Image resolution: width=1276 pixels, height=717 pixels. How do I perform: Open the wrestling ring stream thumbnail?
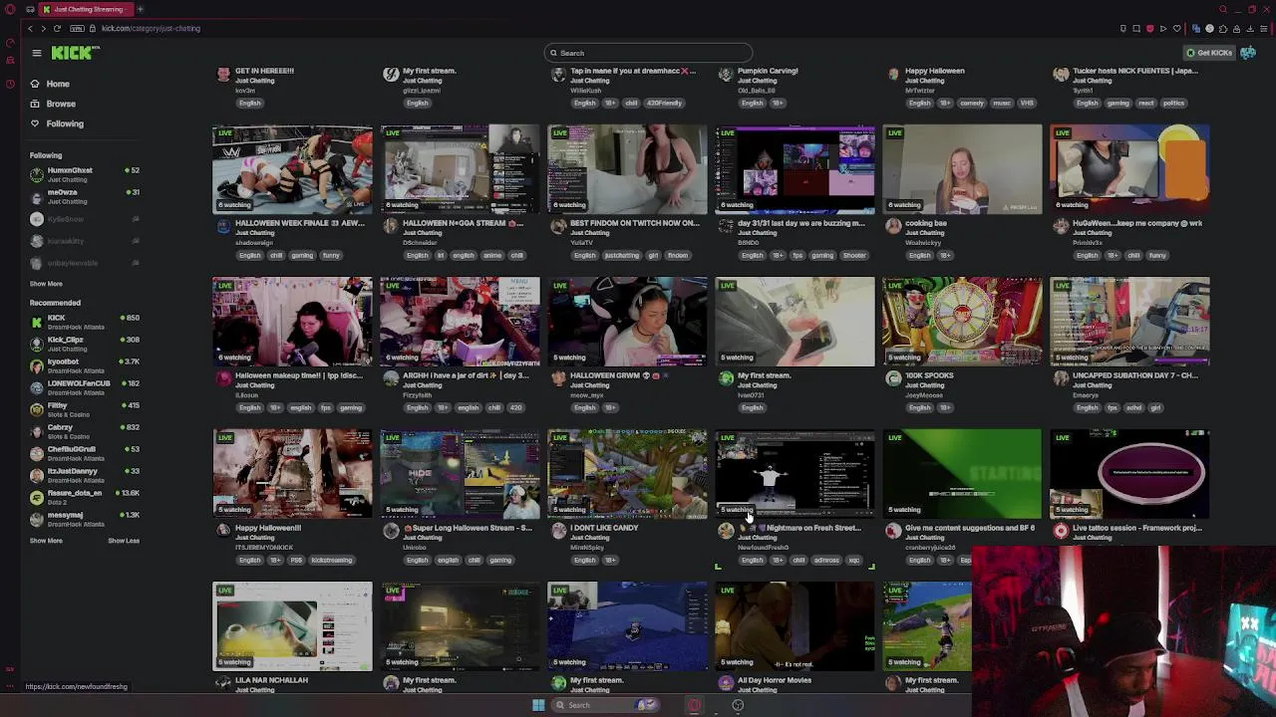pyautogui.click(x=292, y=169)
